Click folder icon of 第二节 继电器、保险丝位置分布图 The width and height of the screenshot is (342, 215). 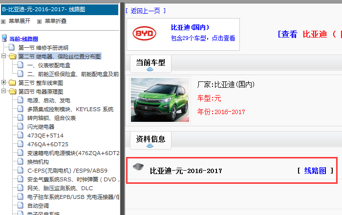(x=12, y=57)
